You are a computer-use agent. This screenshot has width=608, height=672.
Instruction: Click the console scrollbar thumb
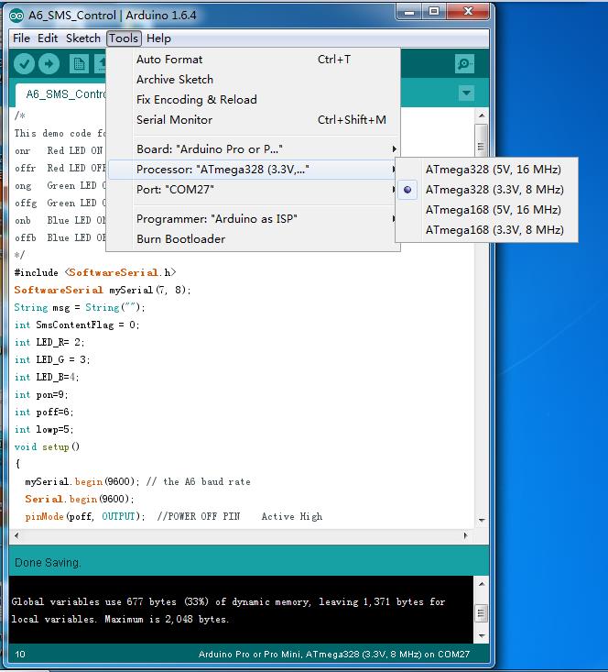tap(482, 612)
